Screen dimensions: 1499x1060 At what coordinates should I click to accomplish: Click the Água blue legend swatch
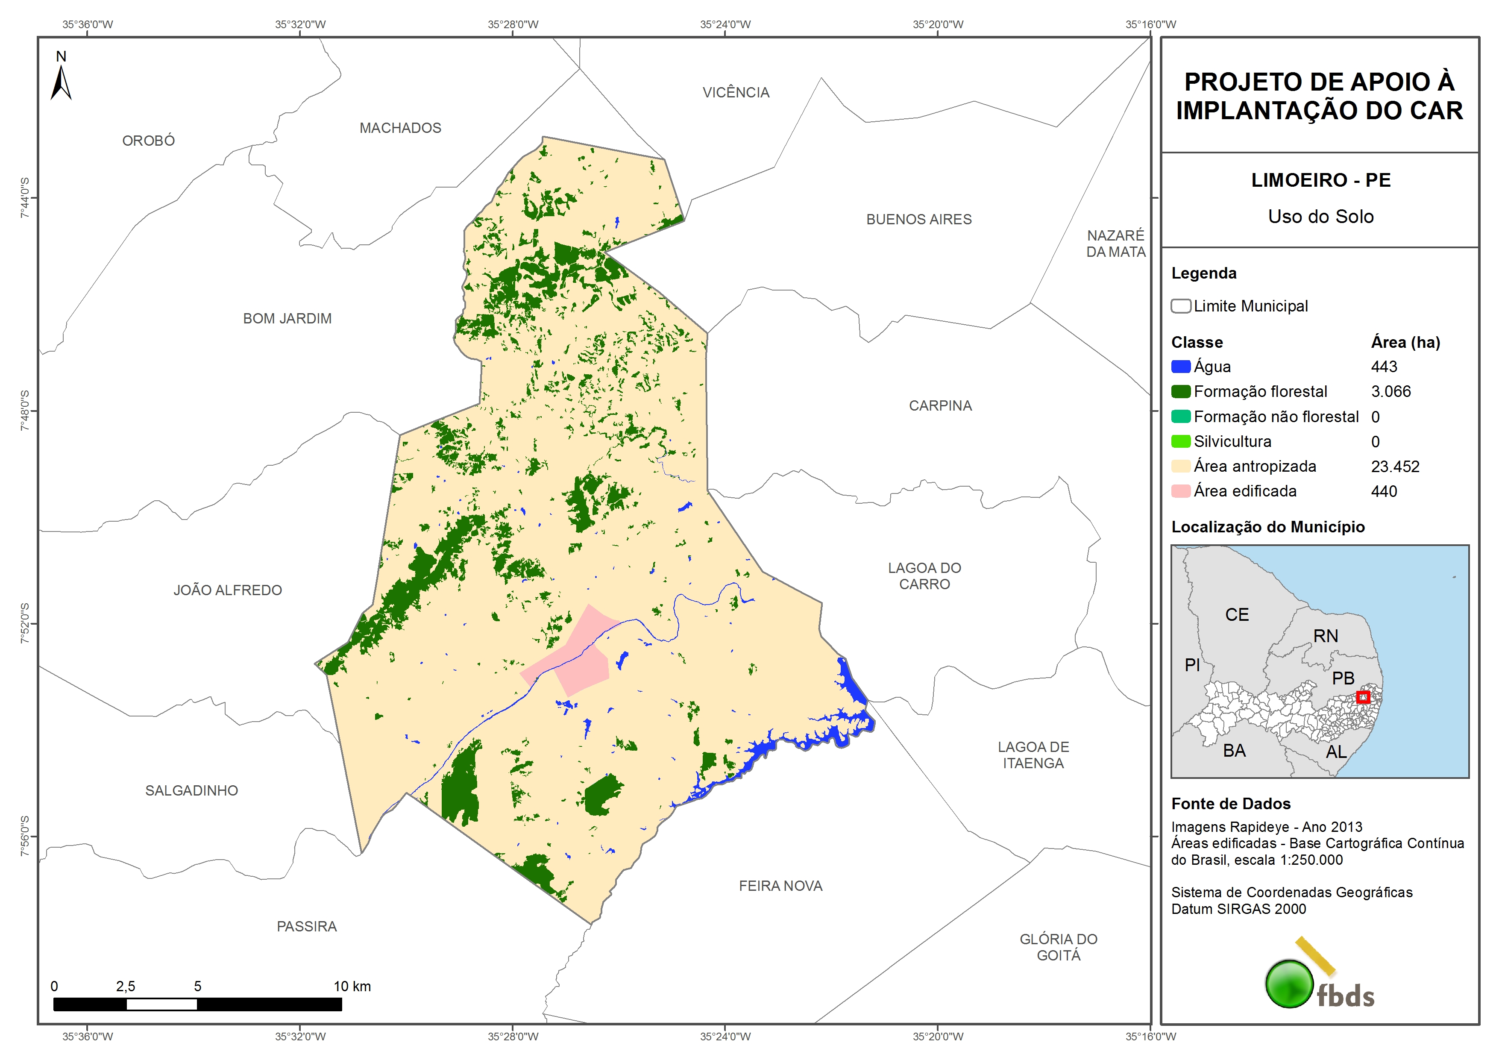pyautogui.click(x=1180, y=367)
